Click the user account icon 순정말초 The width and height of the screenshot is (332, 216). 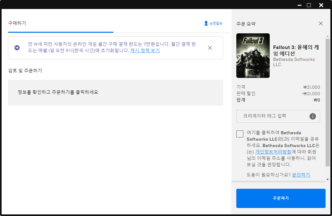[213, 23]
